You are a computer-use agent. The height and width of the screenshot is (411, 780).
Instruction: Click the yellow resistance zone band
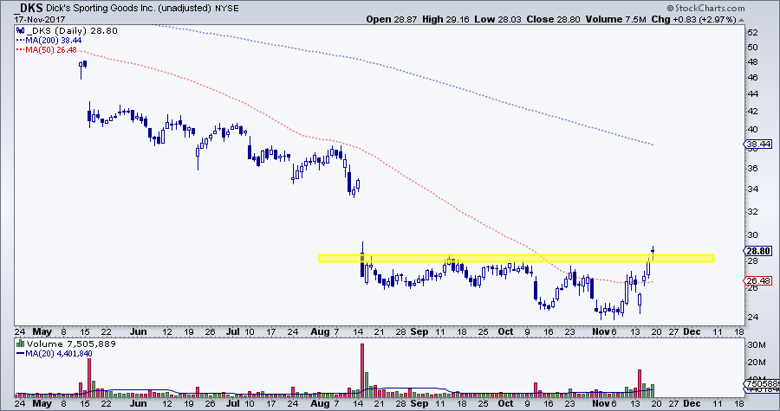point(516,258)
